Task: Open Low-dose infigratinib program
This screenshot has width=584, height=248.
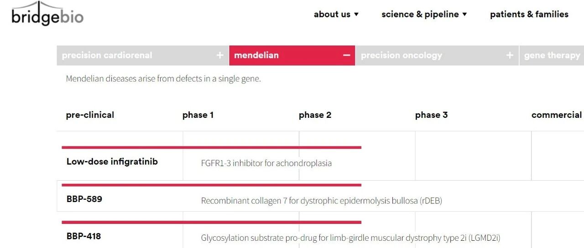Action: [112, 162]
